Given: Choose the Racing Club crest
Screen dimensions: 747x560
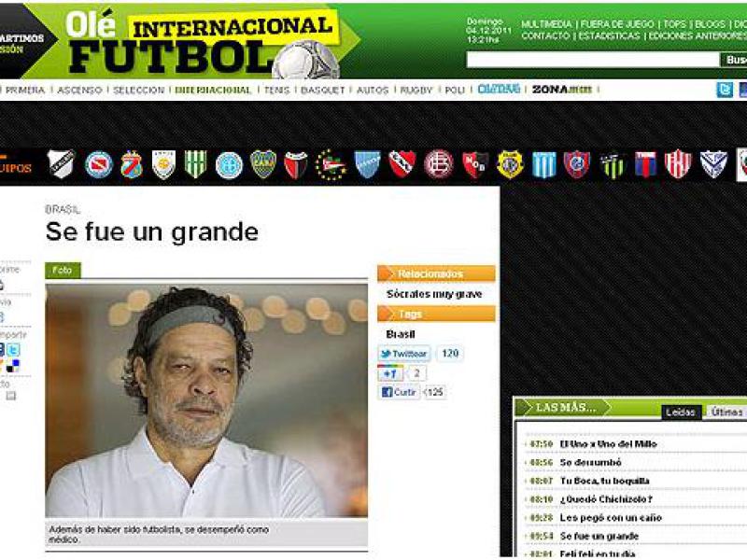Looking at the screenshot, I should pos(544,164).
